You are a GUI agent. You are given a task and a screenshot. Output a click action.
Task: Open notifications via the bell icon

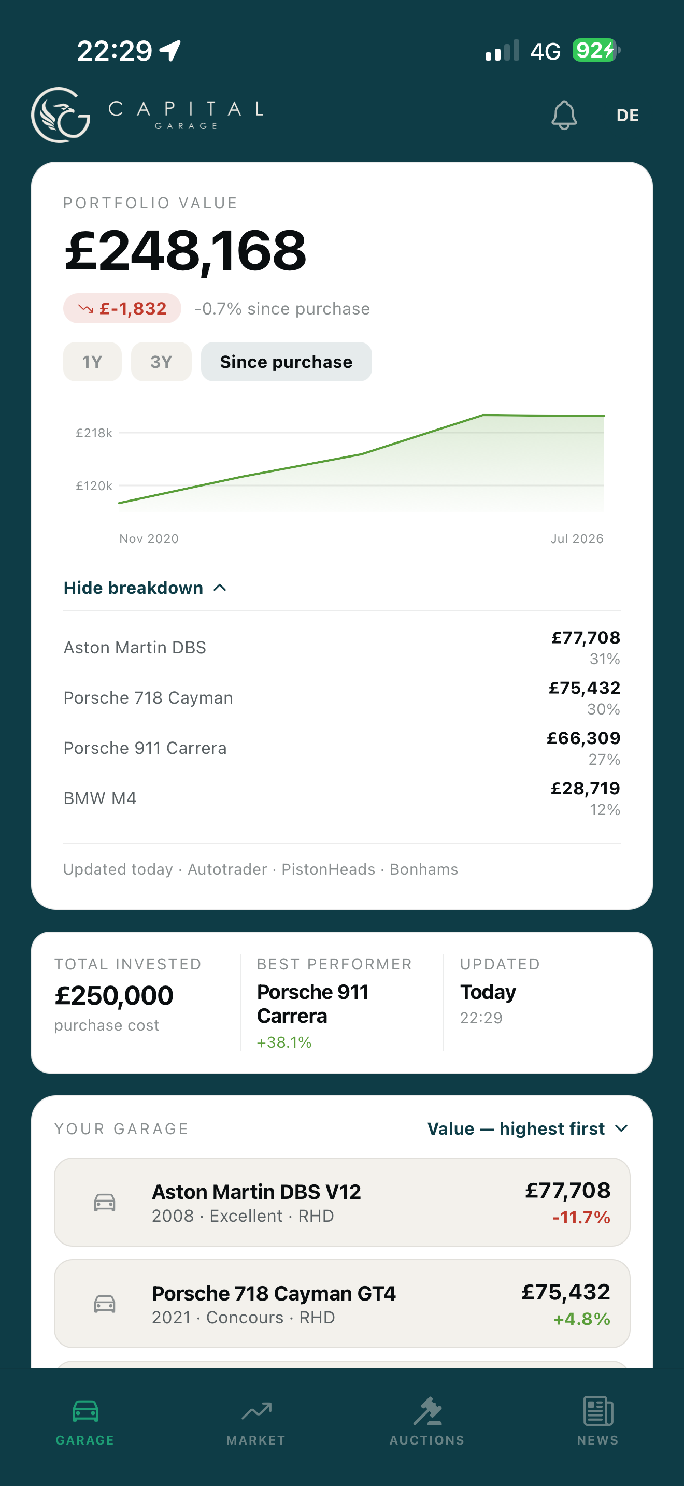(563, 115)
